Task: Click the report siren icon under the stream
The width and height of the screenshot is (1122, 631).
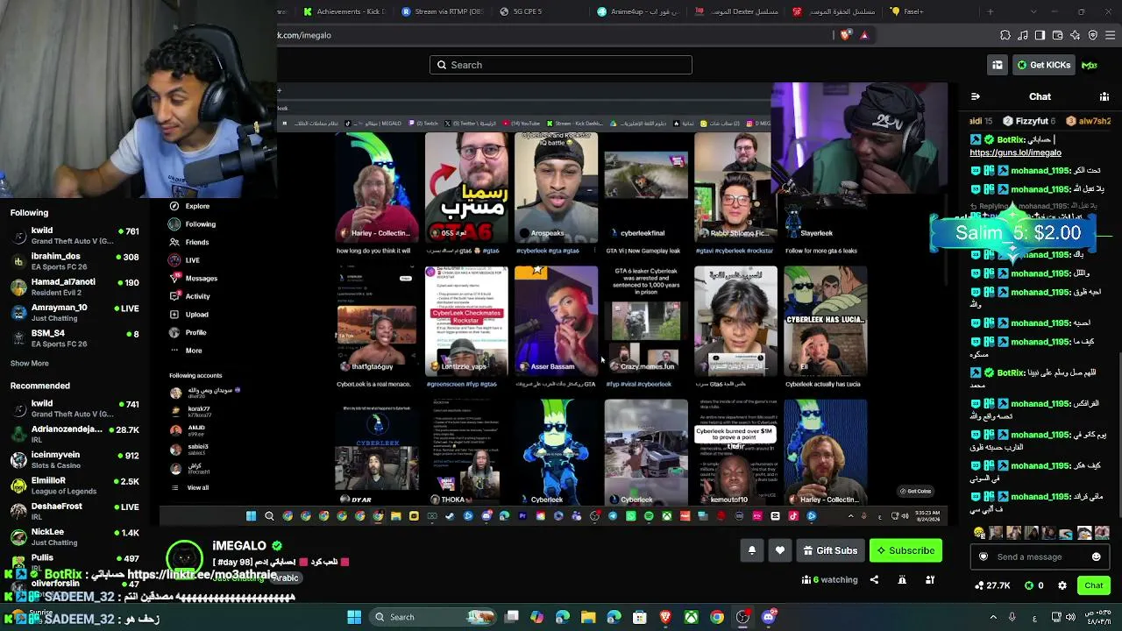Action: (x=902, y=579)
